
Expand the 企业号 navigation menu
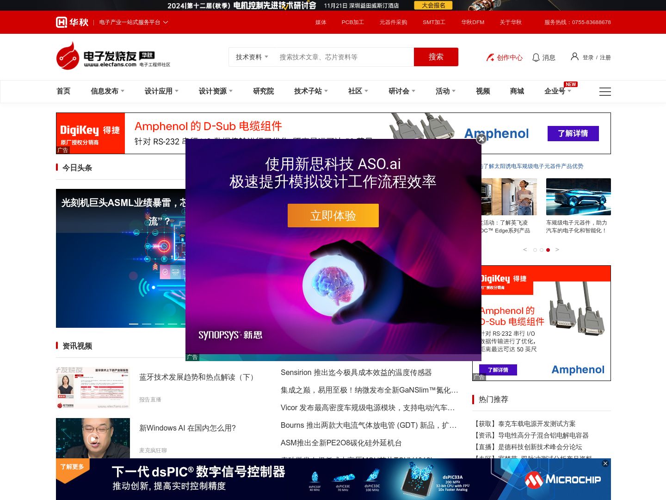point(558,91)
